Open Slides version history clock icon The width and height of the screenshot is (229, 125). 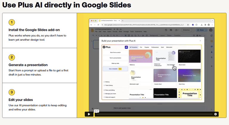pos(166,30)
